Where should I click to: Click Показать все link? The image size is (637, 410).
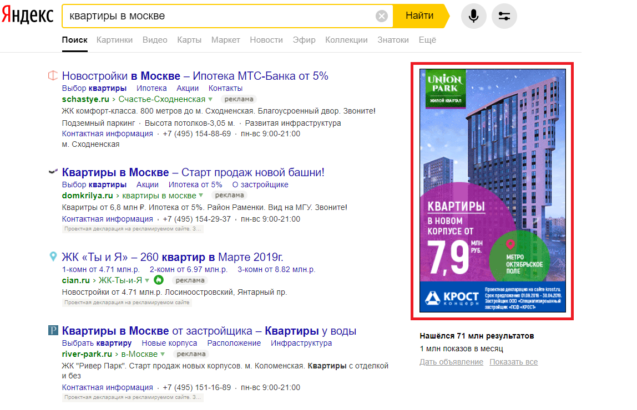coord(513,362)
